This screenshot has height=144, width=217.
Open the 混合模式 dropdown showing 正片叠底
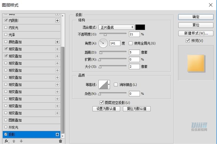pos(116,27)
